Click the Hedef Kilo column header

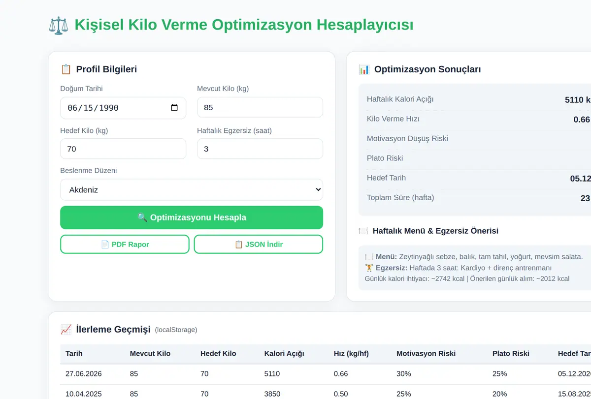tap(218, 354)
